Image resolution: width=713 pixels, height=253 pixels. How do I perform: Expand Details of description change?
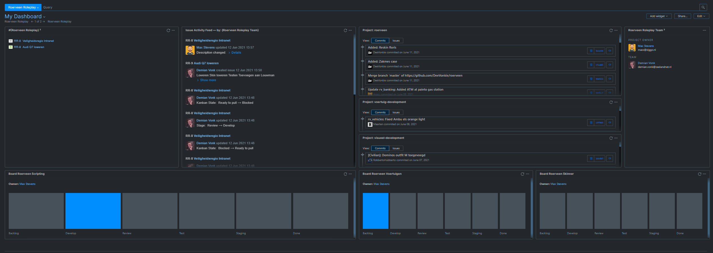[236, 53]
